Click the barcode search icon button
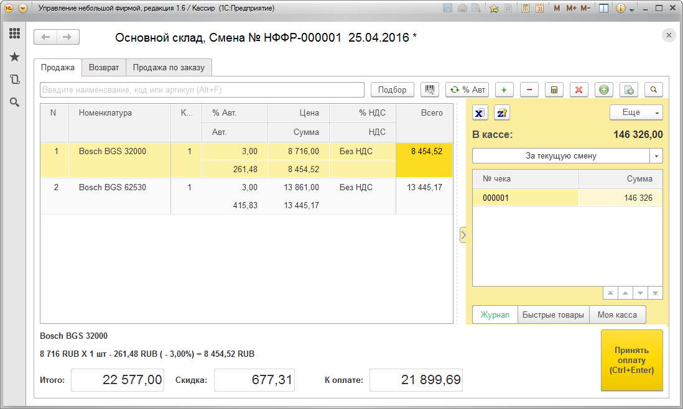Viewport: 683px width, 409px height. pos(429,90)
